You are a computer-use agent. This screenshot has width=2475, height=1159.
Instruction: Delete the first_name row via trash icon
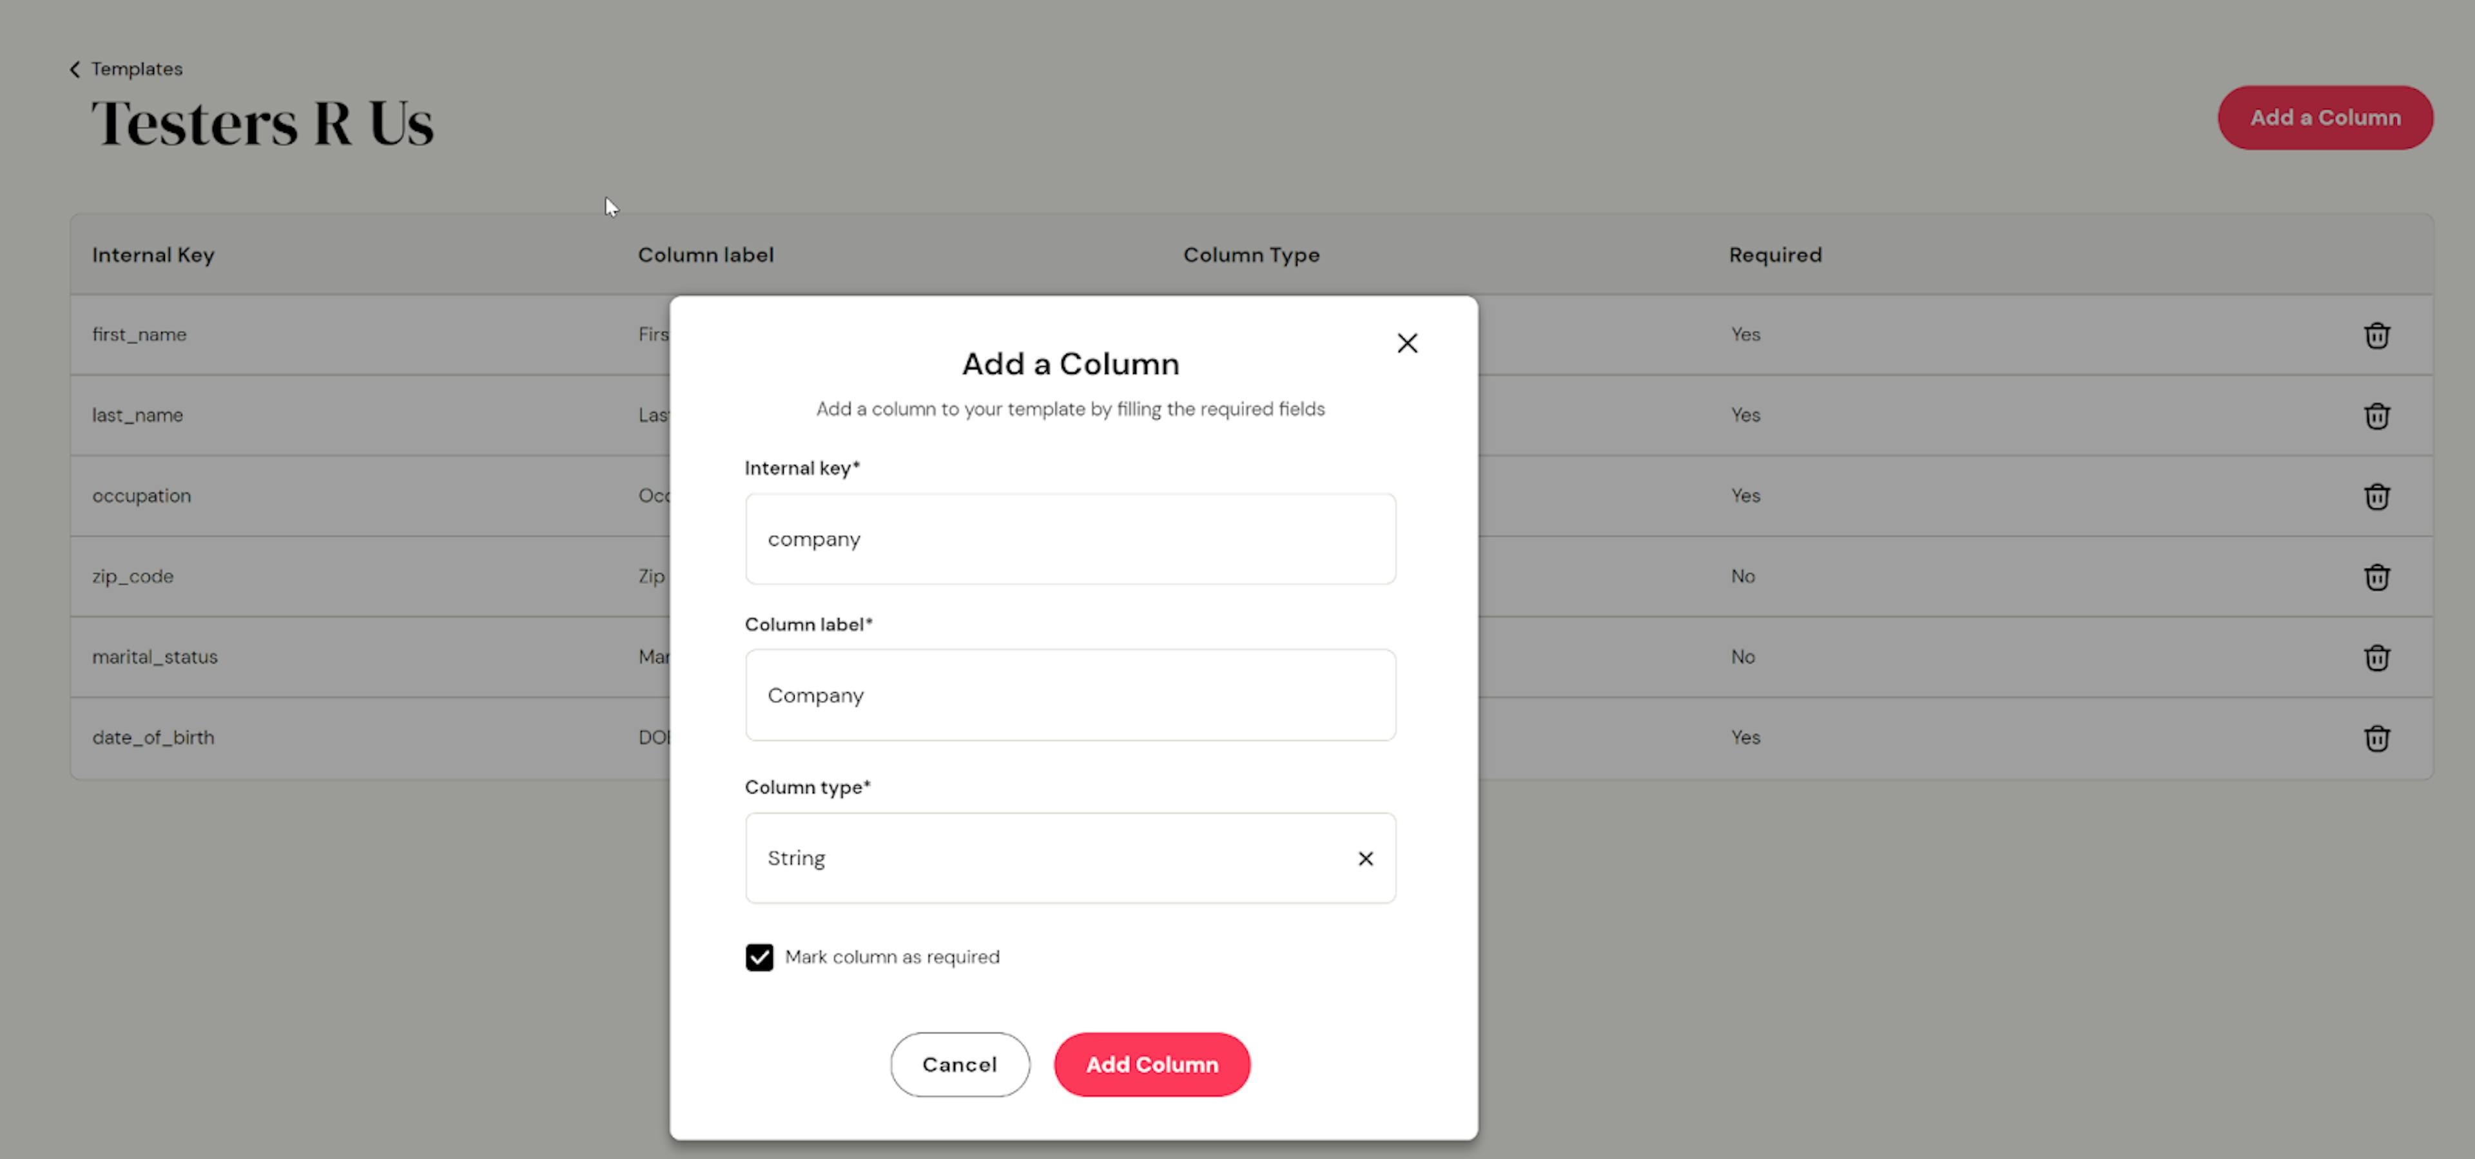[x=2376, y=335]
